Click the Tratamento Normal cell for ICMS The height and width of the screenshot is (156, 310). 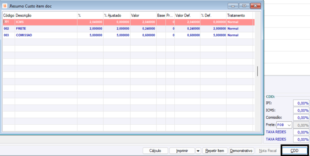[239, 22]
